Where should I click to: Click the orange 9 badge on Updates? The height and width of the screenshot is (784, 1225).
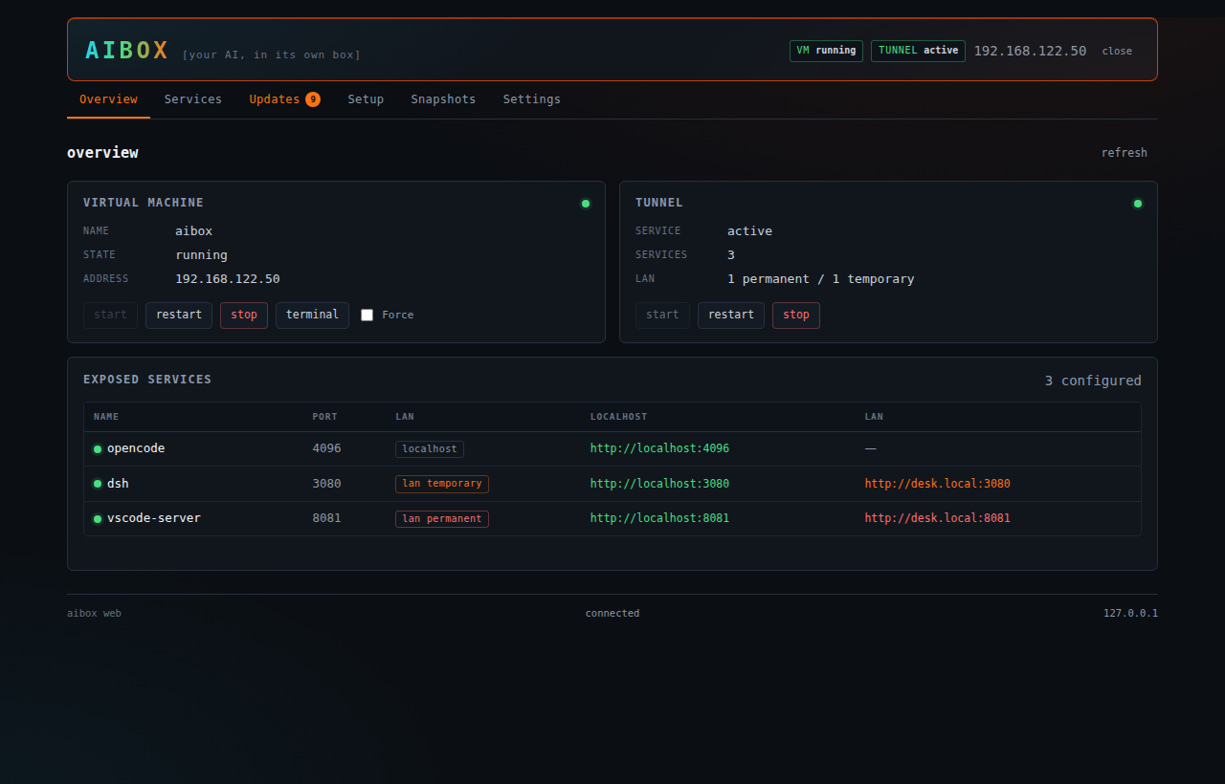click(313, 99)
